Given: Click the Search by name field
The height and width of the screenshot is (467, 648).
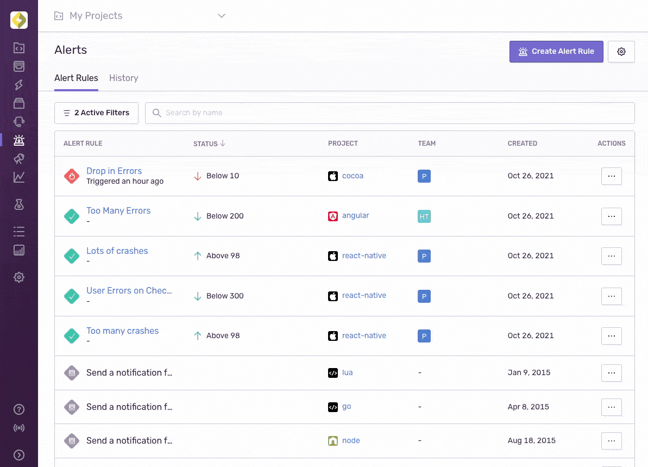Looking at the screenshot, I should [389, 113].
